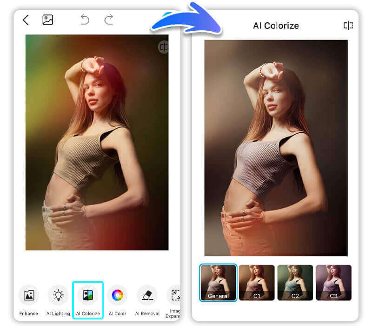
Task: Redo the undone edit
Action: pyautogui.click(x=108, y=20)
